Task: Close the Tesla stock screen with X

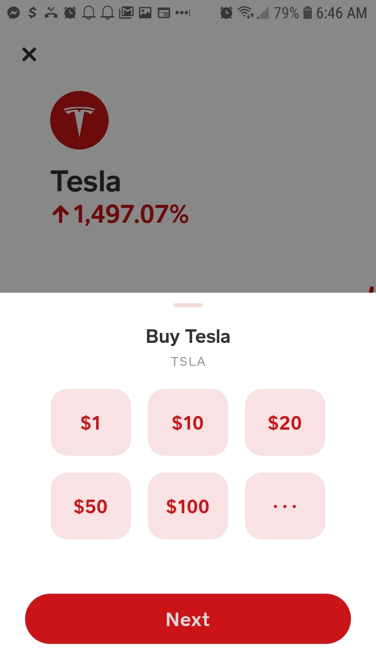Action: click(x=29, y=54)
